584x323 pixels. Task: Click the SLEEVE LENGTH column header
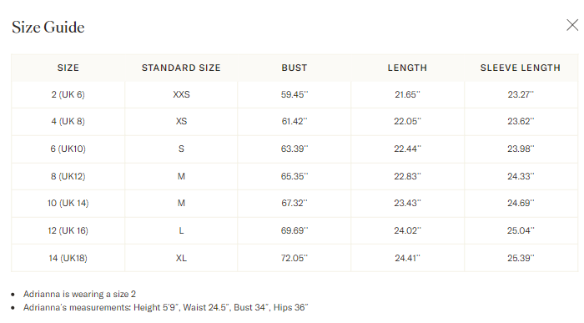click(521, 68)
